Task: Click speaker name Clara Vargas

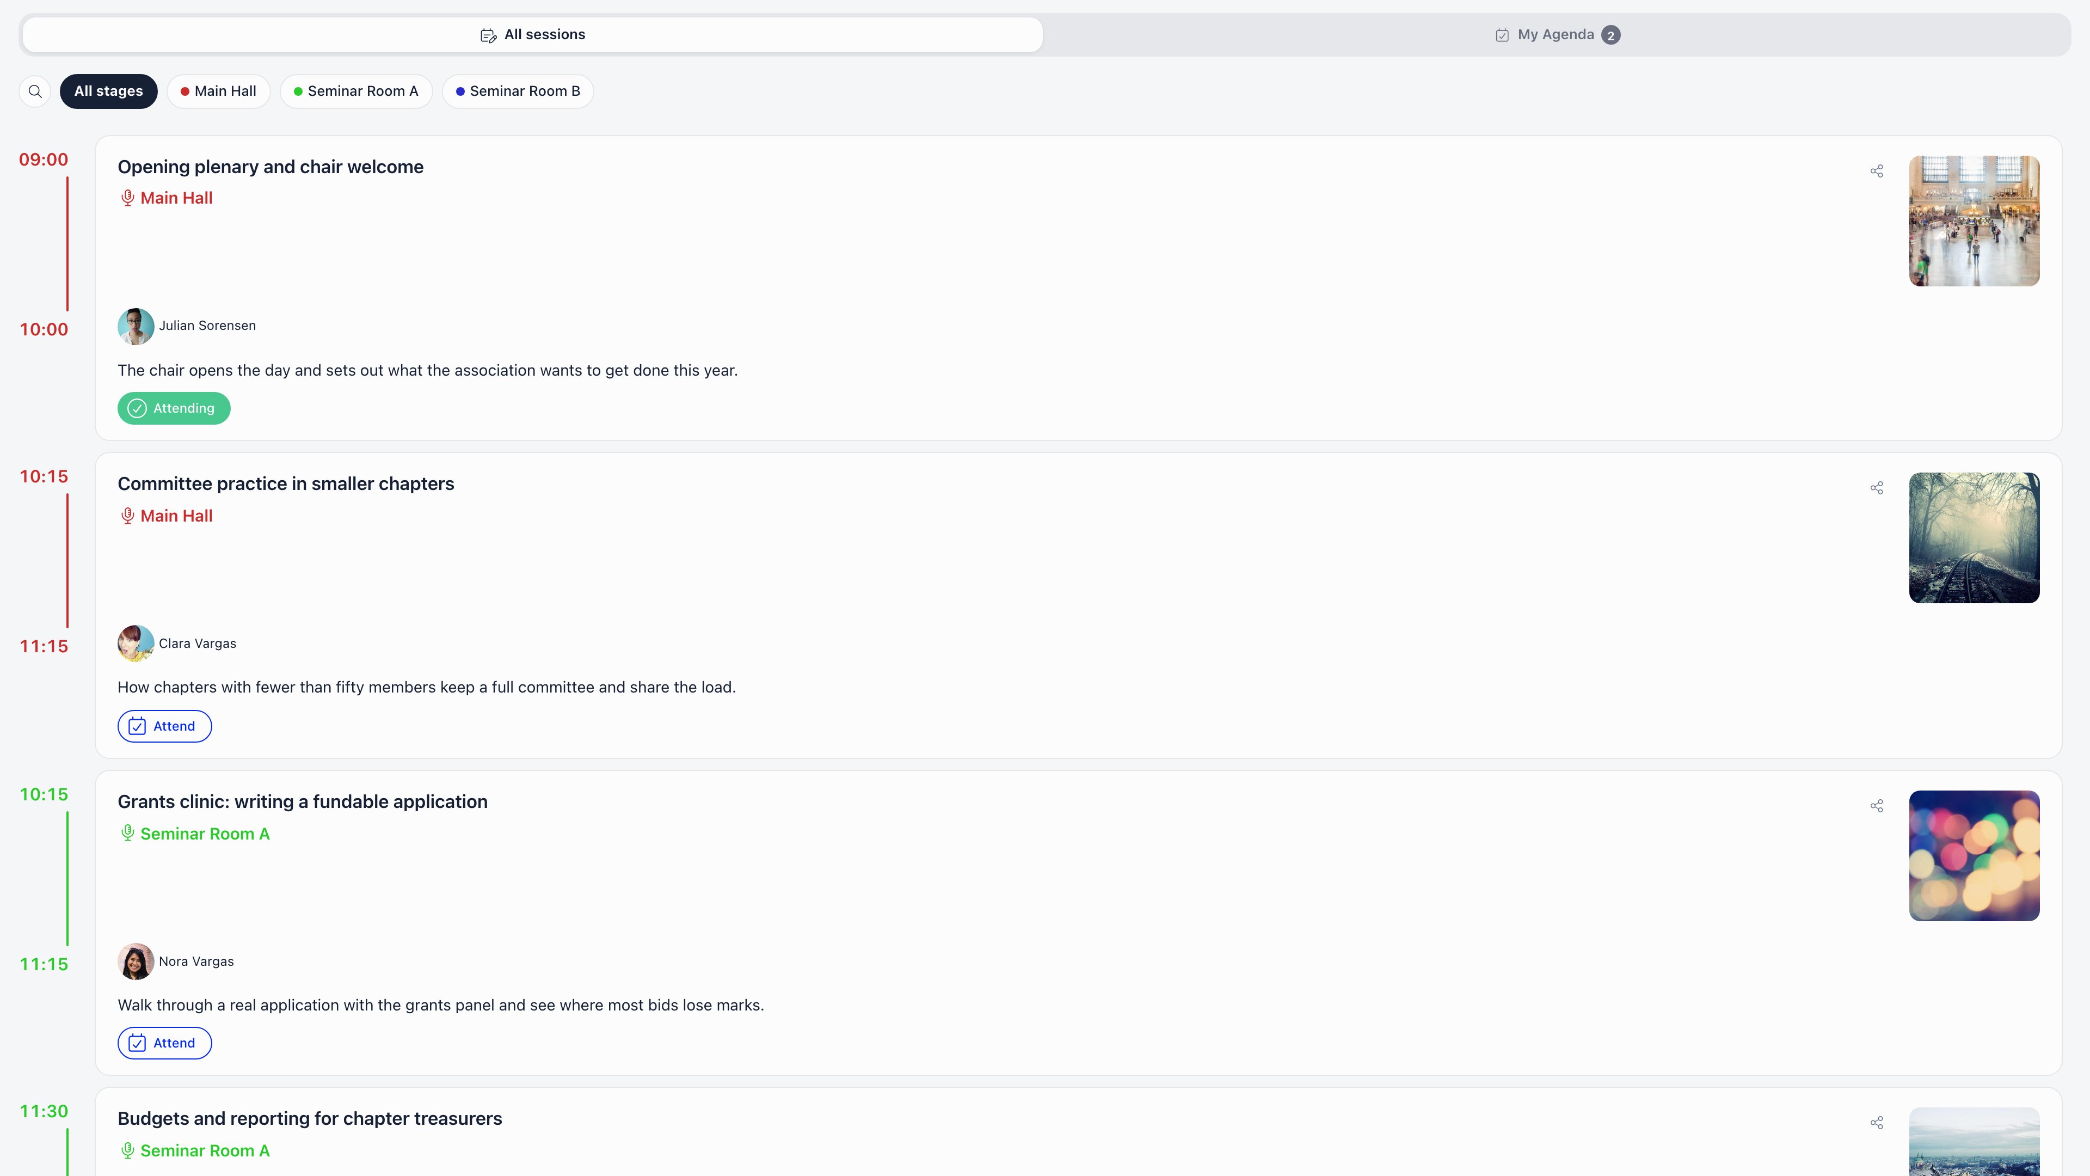Action: click(x=197, y=644)
